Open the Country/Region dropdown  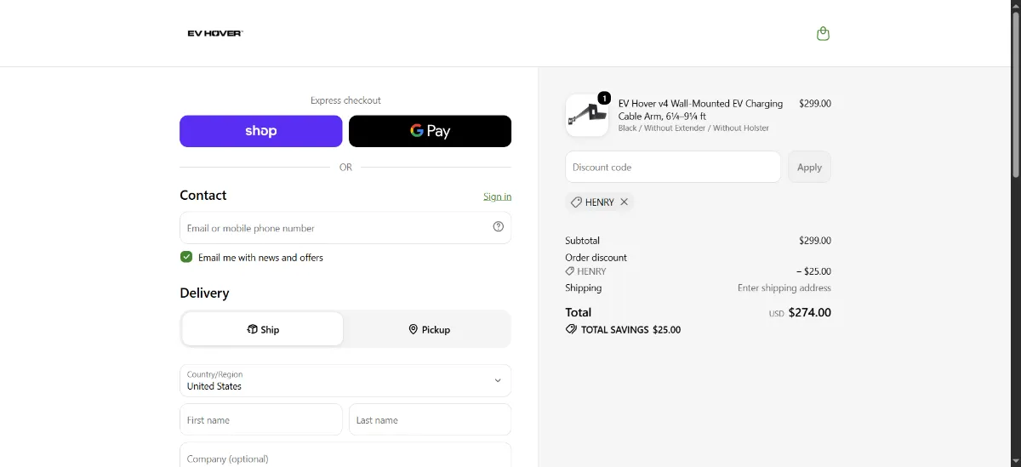[345, 380]
